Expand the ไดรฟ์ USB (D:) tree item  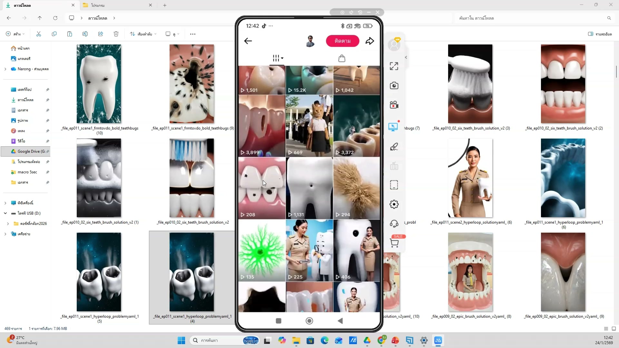coord(5,213)
